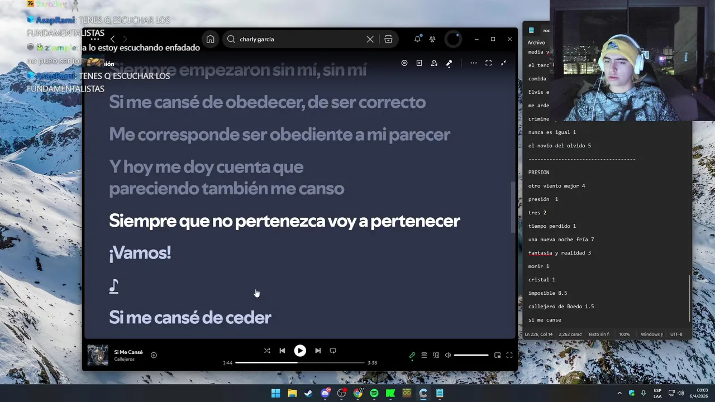Click the circular record icon in lyrics toolbar
The width and height of the screenshot is (715, 402).
pos(404,63)
